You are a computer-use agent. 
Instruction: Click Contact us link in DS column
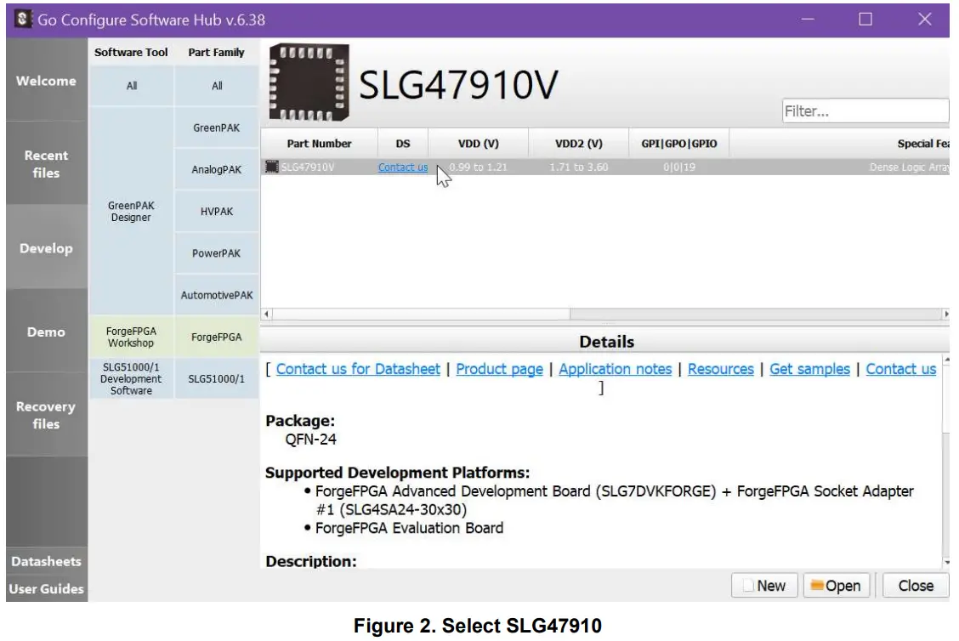coord(403,167)
